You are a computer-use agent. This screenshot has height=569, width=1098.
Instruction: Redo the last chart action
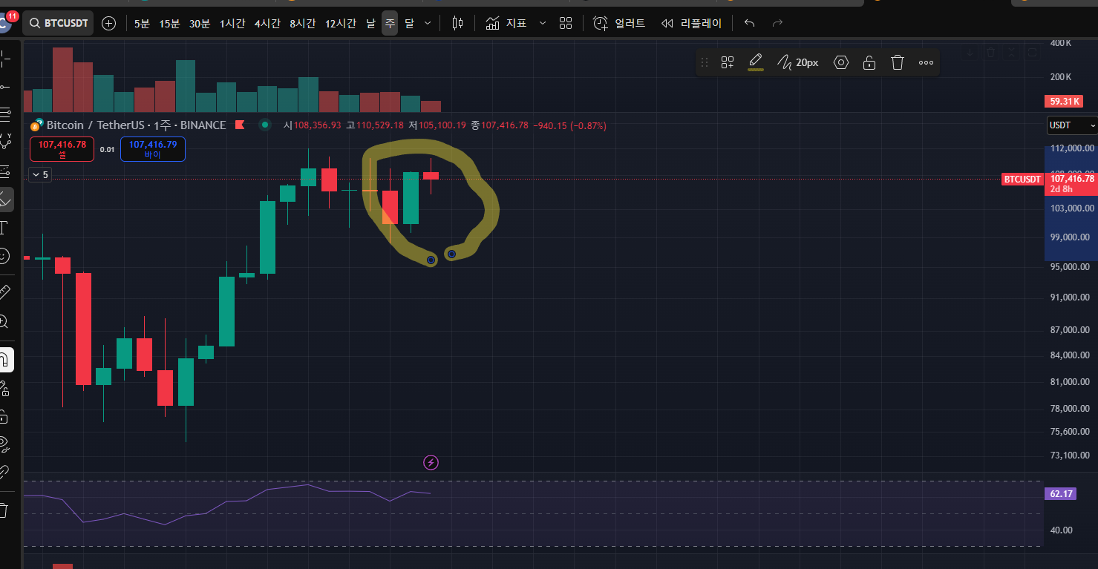777,23
